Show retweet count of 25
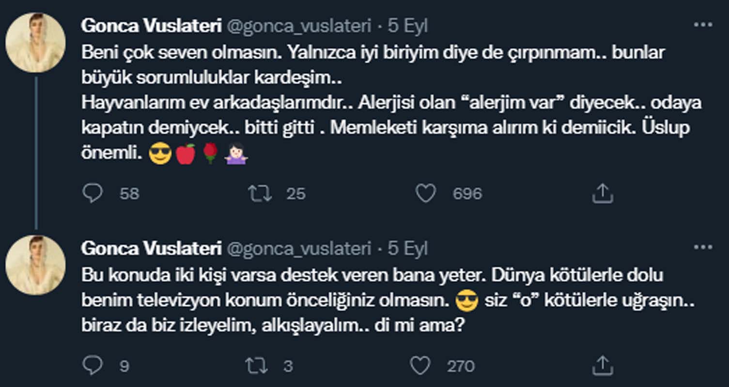 tap(297, 193)
